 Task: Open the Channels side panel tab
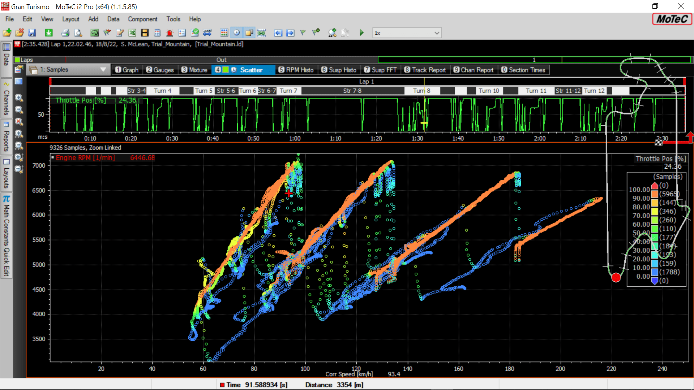[6, 99]
